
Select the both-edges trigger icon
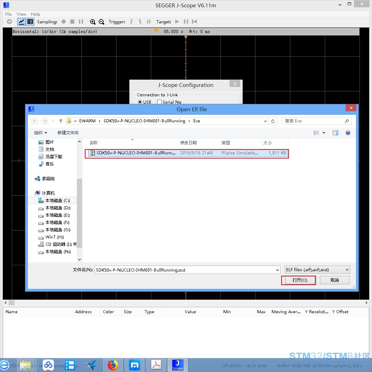click(x=149, y=22)
